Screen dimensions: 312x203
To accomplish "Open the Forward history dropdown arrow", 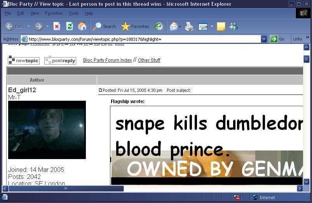I will click(47, 26).
